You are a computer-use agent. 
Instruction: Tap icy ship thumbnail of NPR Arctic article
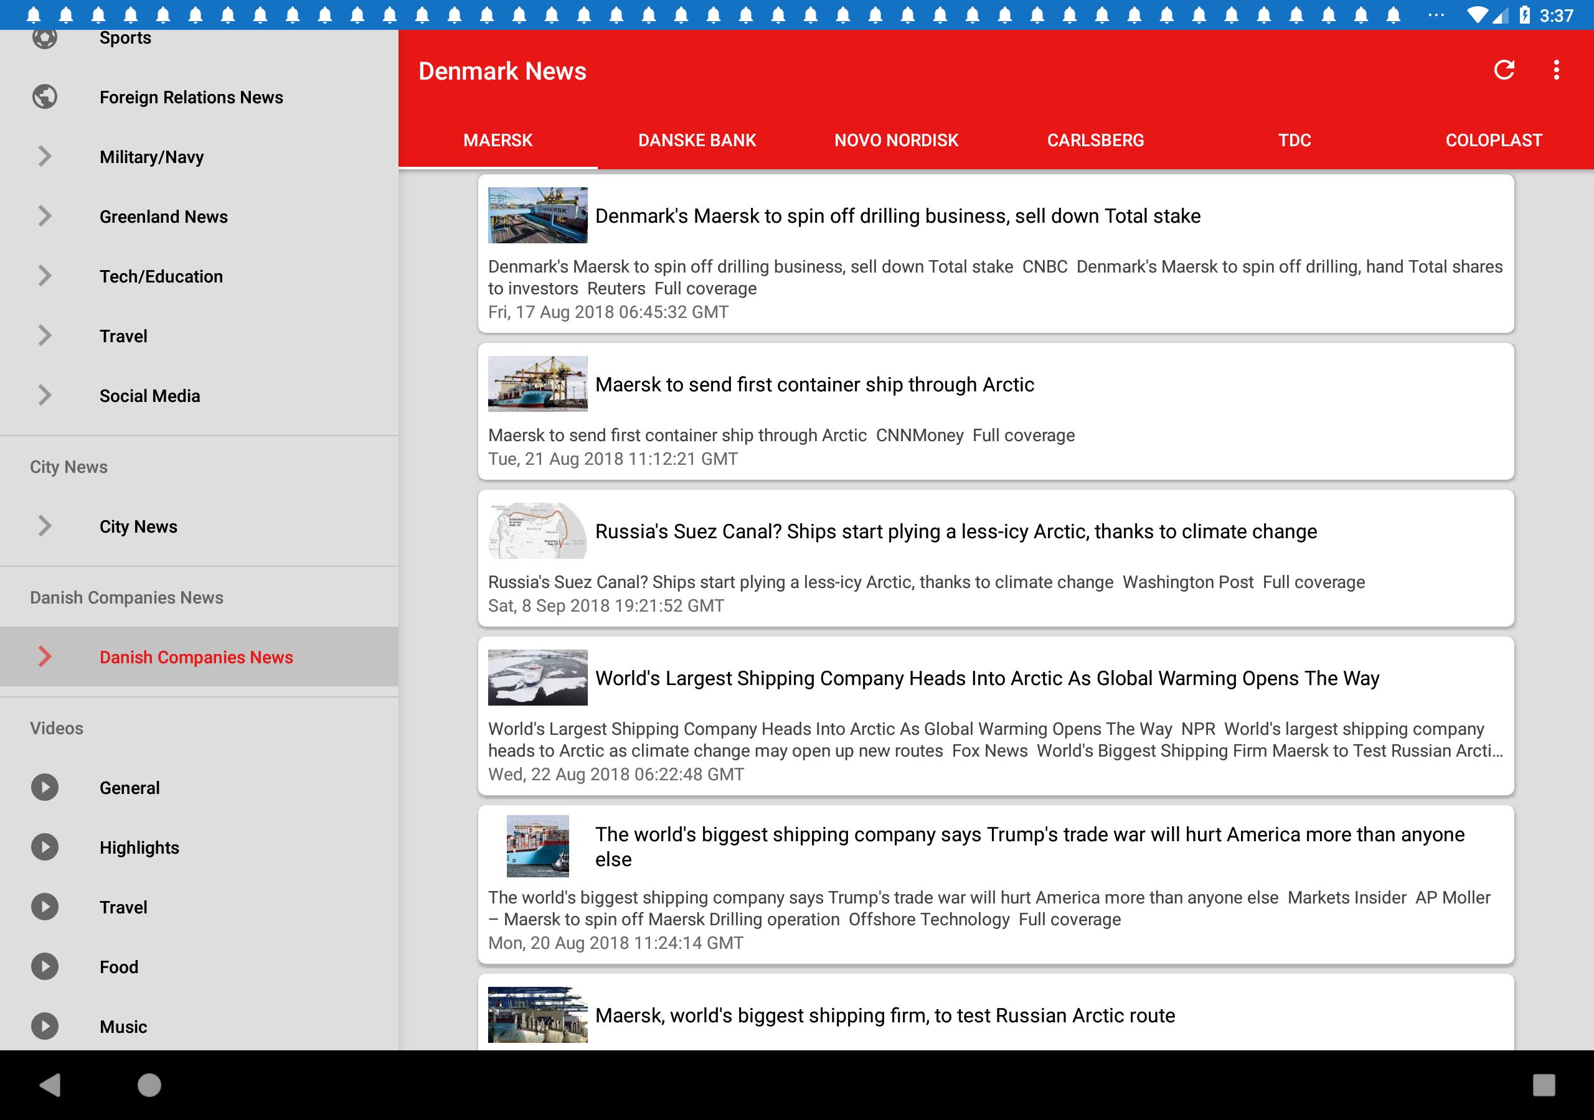coord(537,677)
